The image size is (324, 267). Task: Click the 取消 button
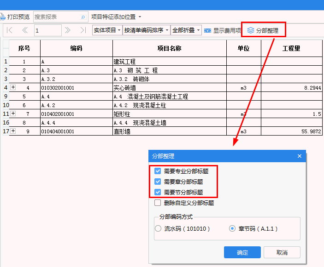[x=282, y=252]
